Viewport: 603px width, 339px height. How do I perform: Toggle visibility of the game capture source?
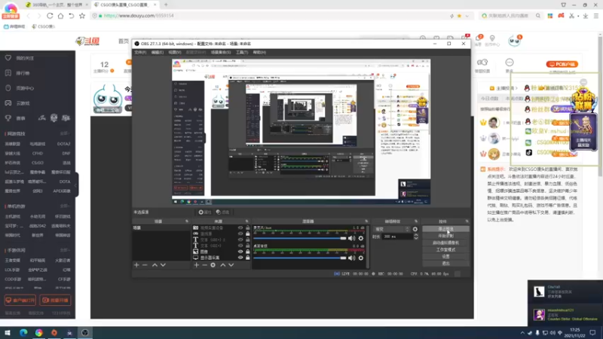pos(240,234)
